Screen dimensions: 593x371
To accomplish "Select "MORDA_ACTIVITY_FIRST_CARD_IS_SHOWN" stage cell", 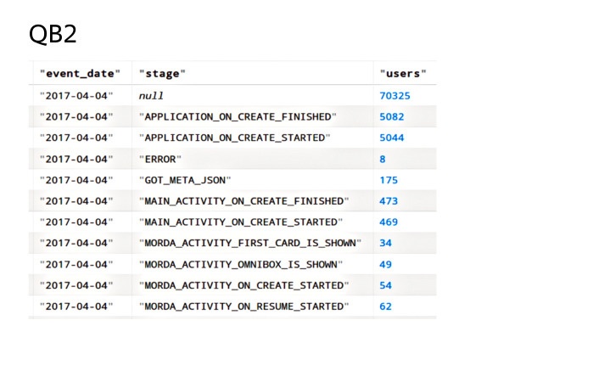I will (x=250, y=243).
